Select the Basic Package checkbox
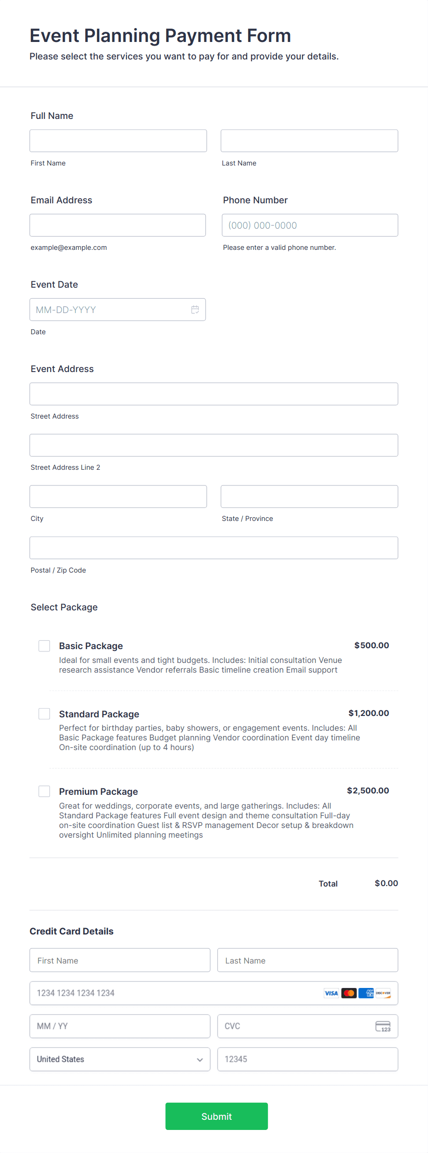428x1153 pixels. pos(44,646)
